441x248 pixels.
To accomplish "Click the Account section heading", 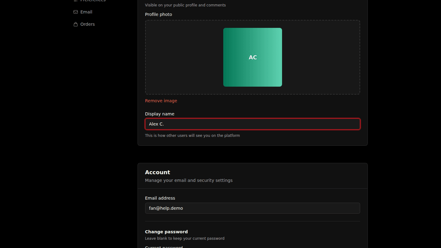I will [157, 172].
